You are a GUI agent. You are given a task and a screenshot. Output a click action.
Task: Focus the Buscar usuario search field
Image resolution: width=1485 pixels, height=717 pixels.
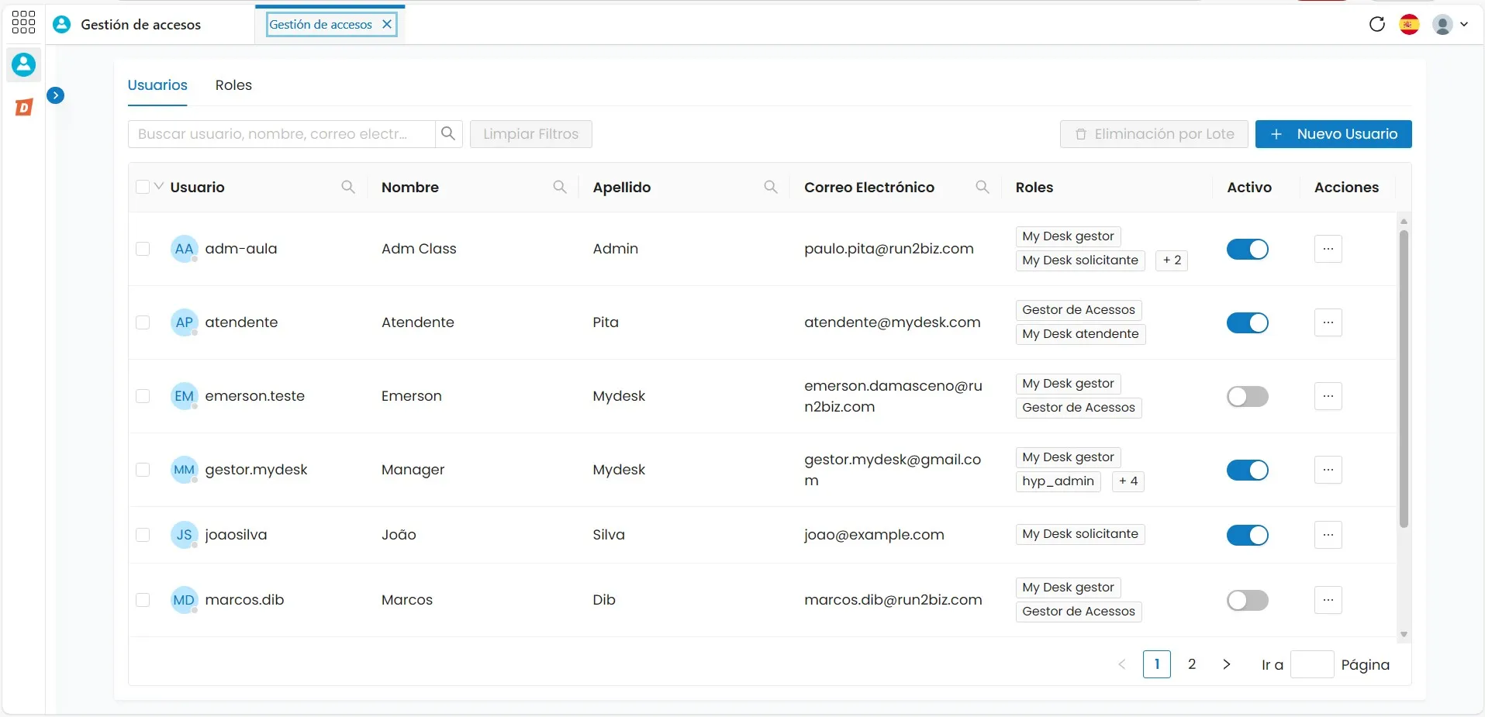[281, 133]
